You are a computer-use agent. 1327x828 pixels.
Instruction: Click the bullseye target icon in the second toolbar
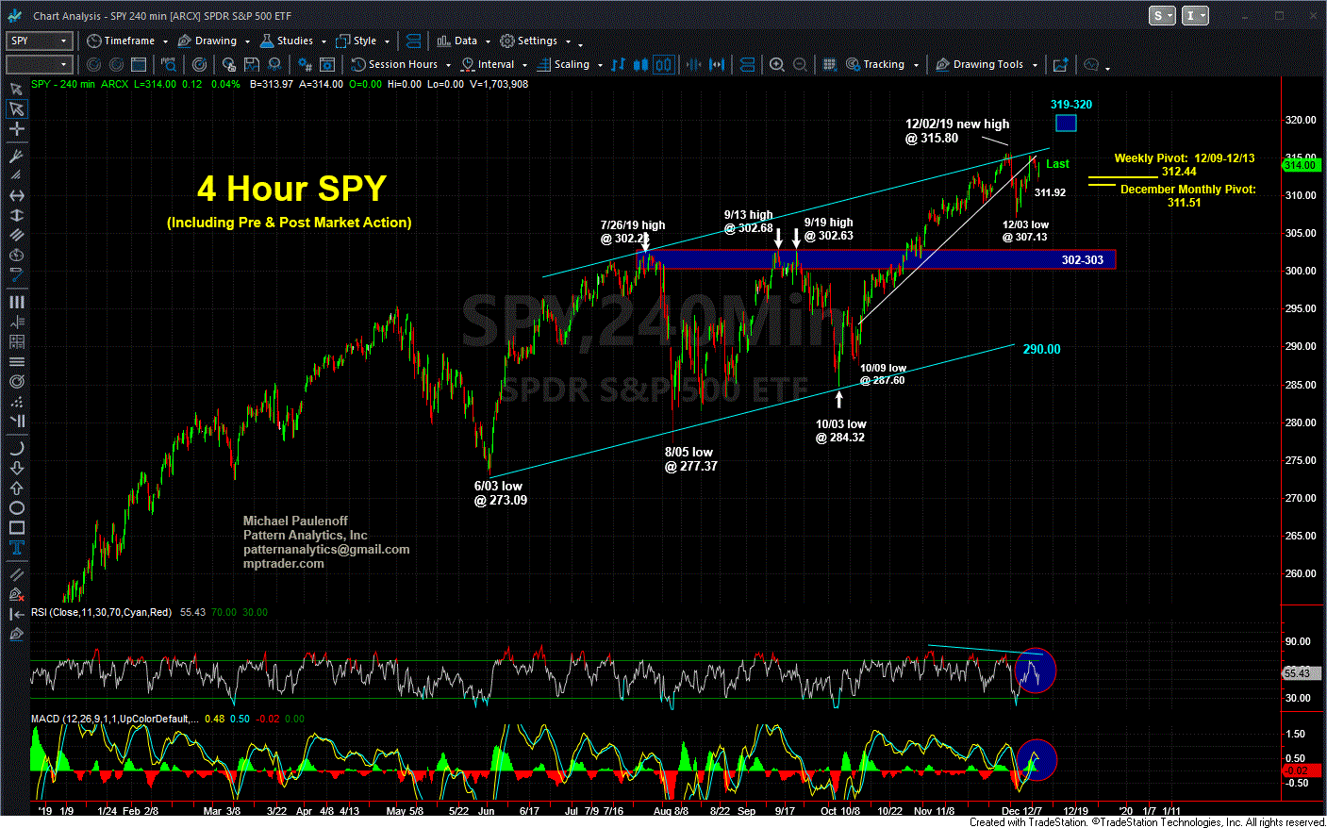pyautogui.click(x=199, y=64)
